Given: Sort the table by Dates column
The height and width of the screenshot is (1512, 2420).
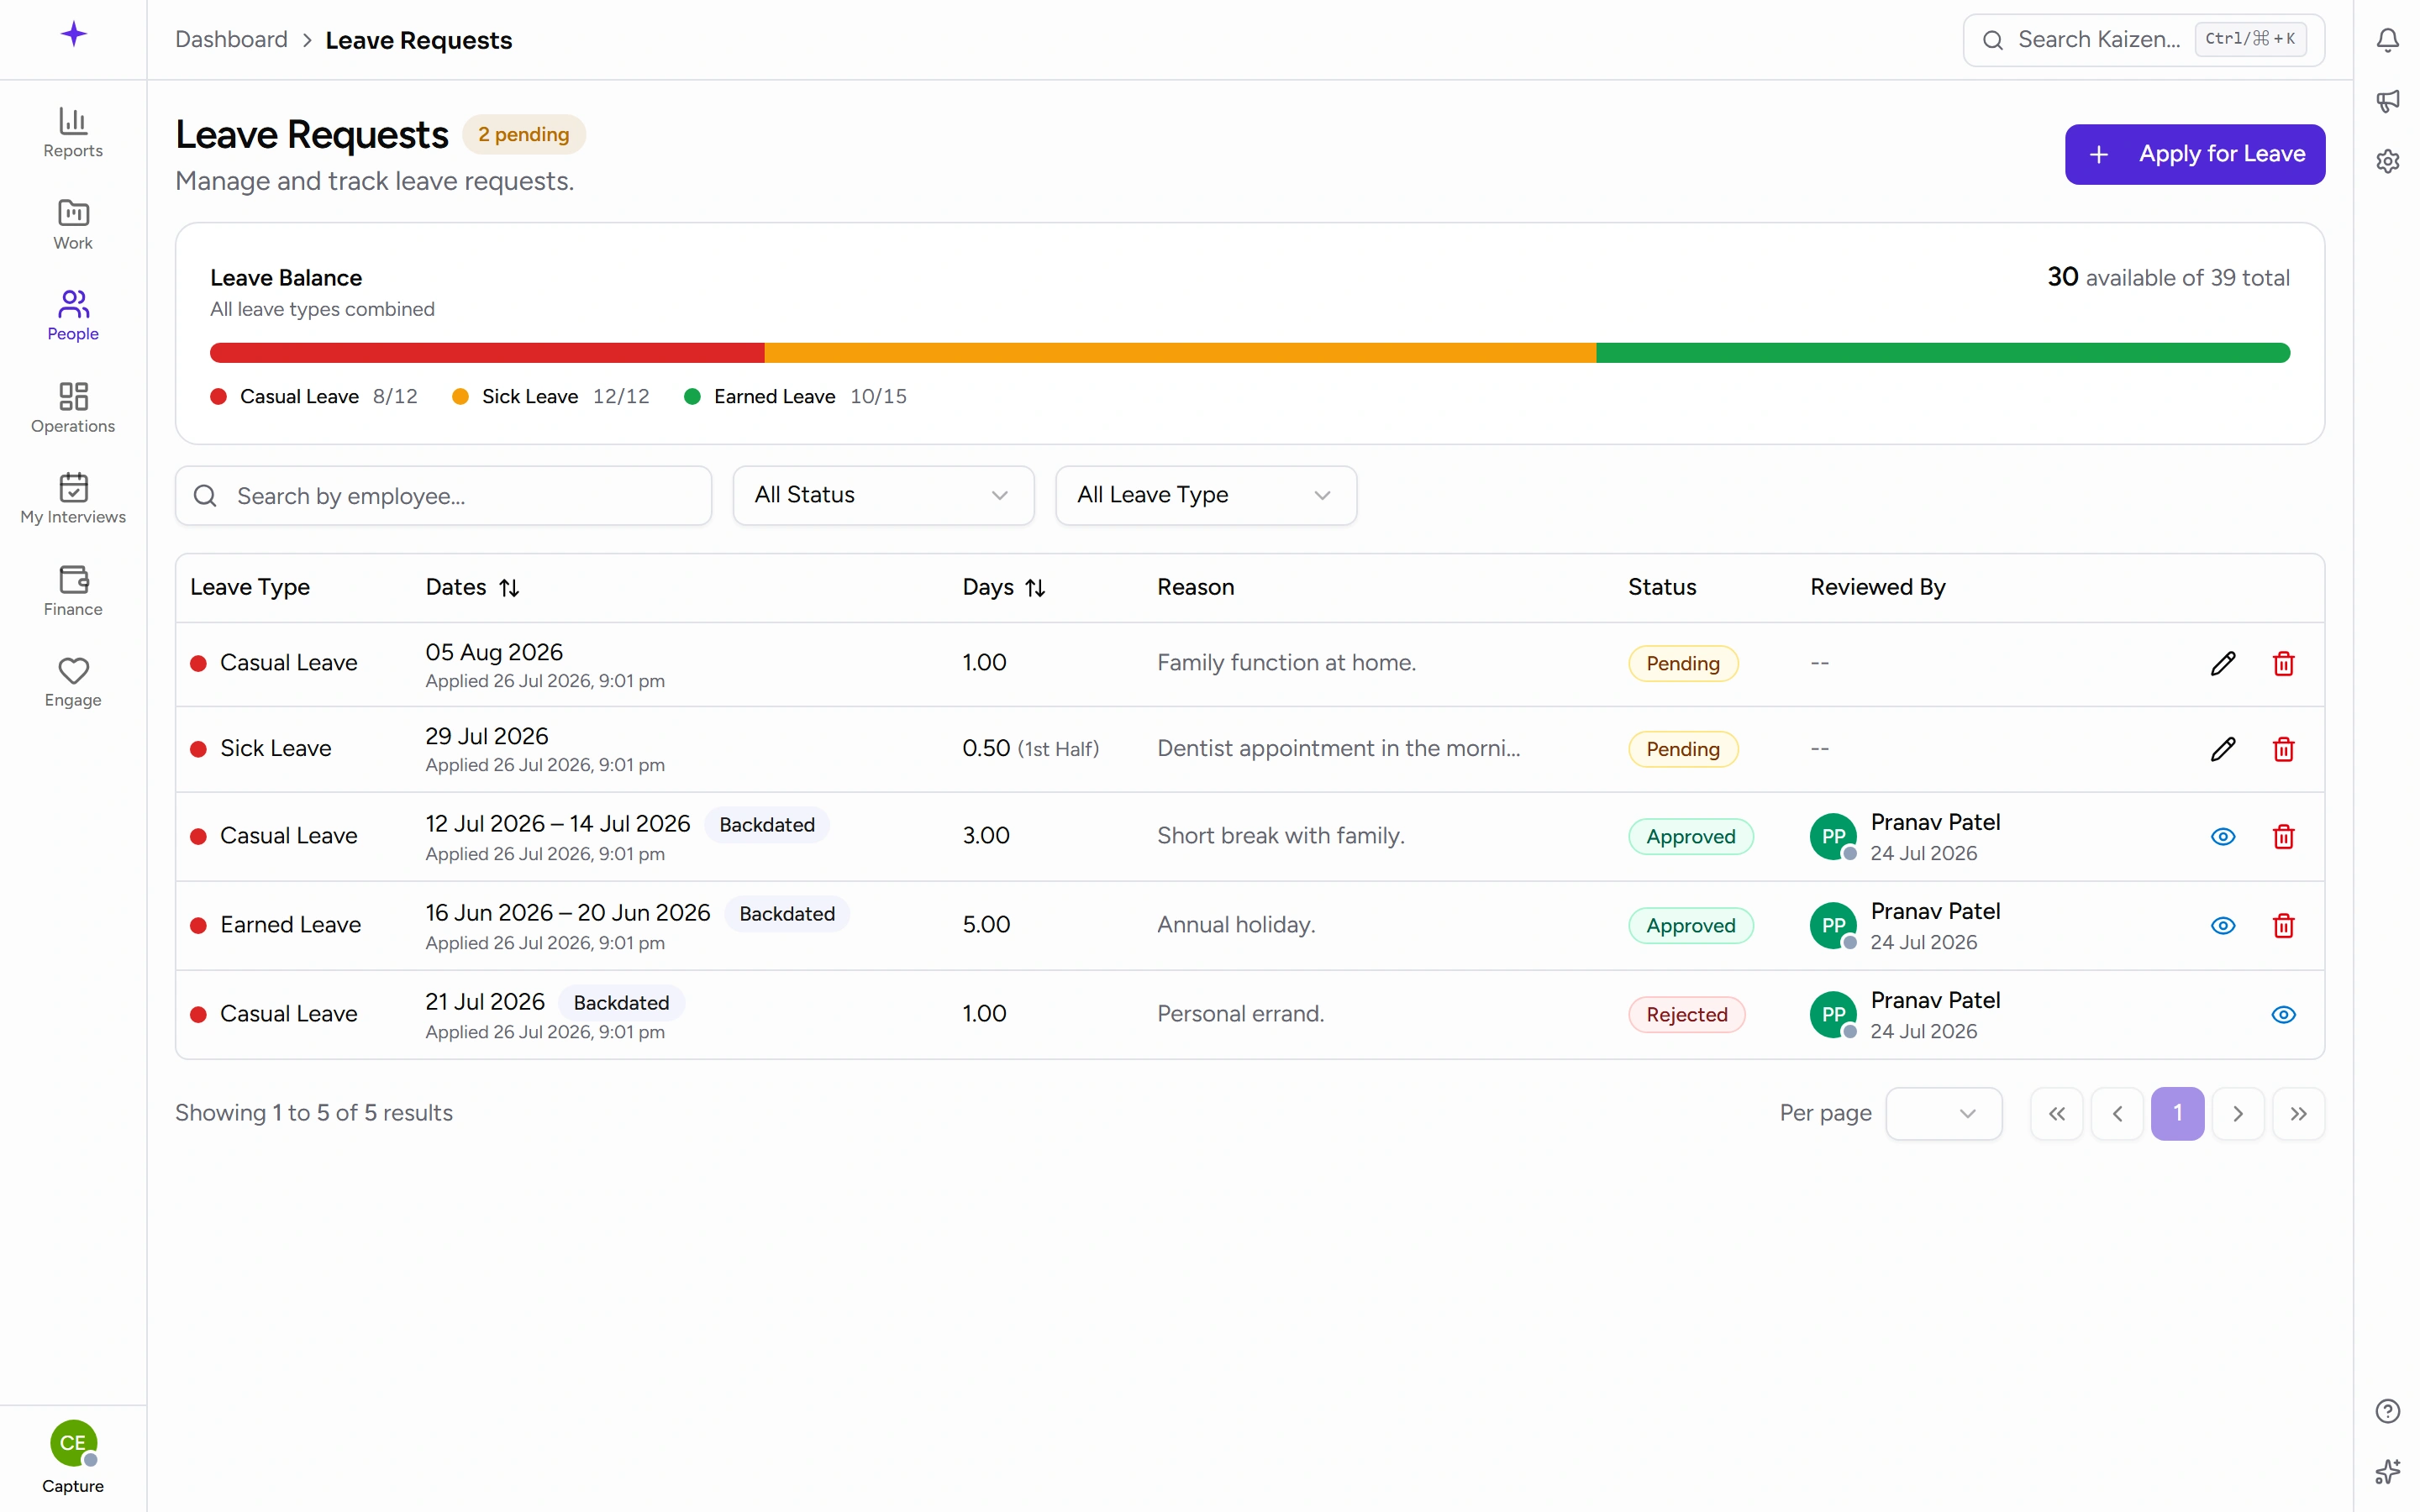Looking at the screenshot, I should coord(472,587).
